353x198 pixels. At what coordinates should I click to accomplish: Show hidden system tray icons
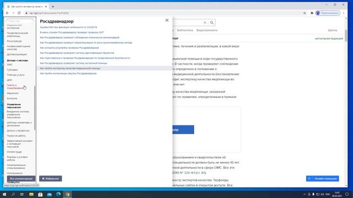point(304,194)
